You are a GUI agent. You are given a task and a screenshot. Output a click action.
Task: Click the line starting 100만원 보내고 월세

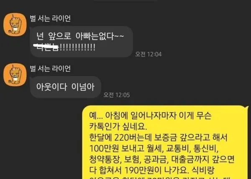pos(154,149)
